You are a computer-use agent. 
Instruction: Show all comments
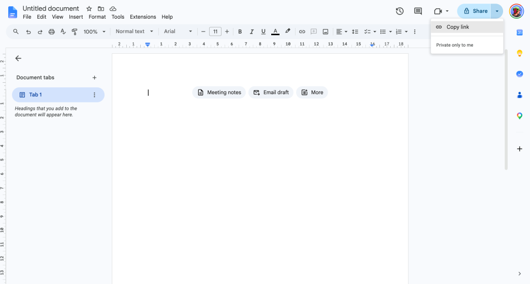click(x=418, y=11)
